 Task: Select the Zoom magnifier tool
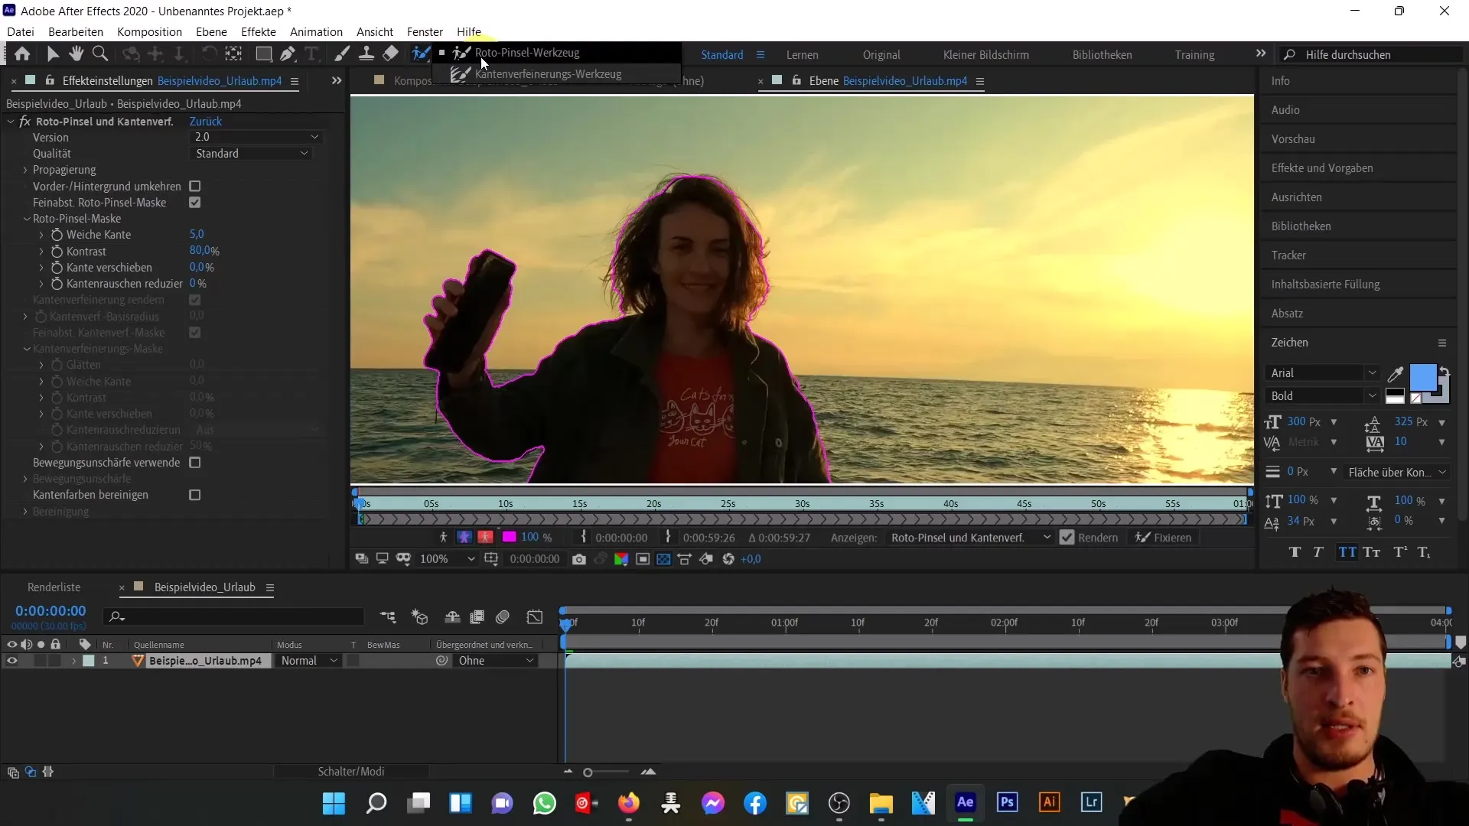(x=99, y=54)
